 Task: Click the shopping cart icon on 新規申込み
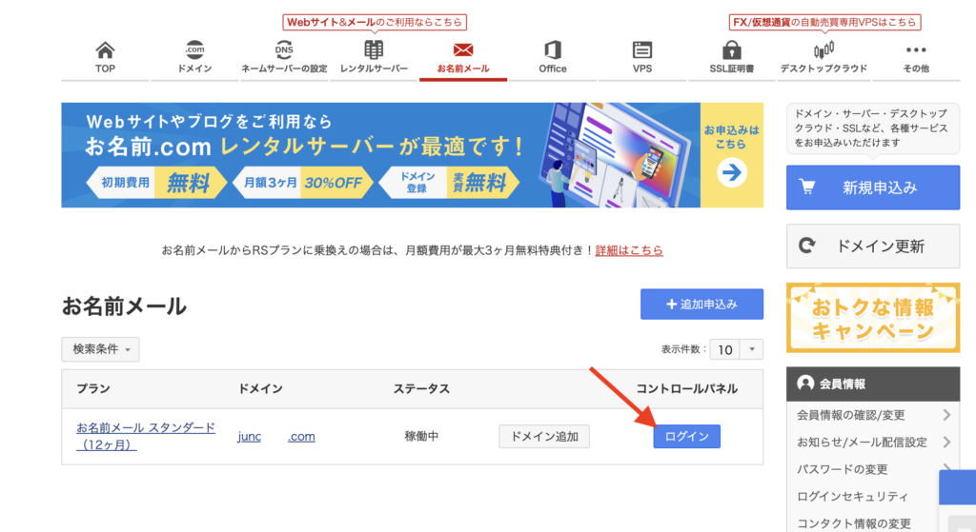(x=806, y=187)
